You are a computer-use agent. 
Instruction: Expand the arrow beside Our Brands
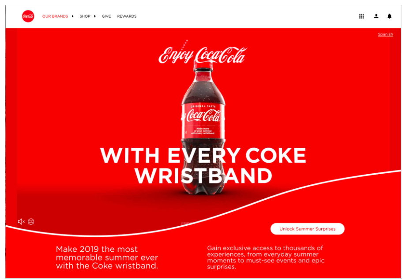point(72,16)
